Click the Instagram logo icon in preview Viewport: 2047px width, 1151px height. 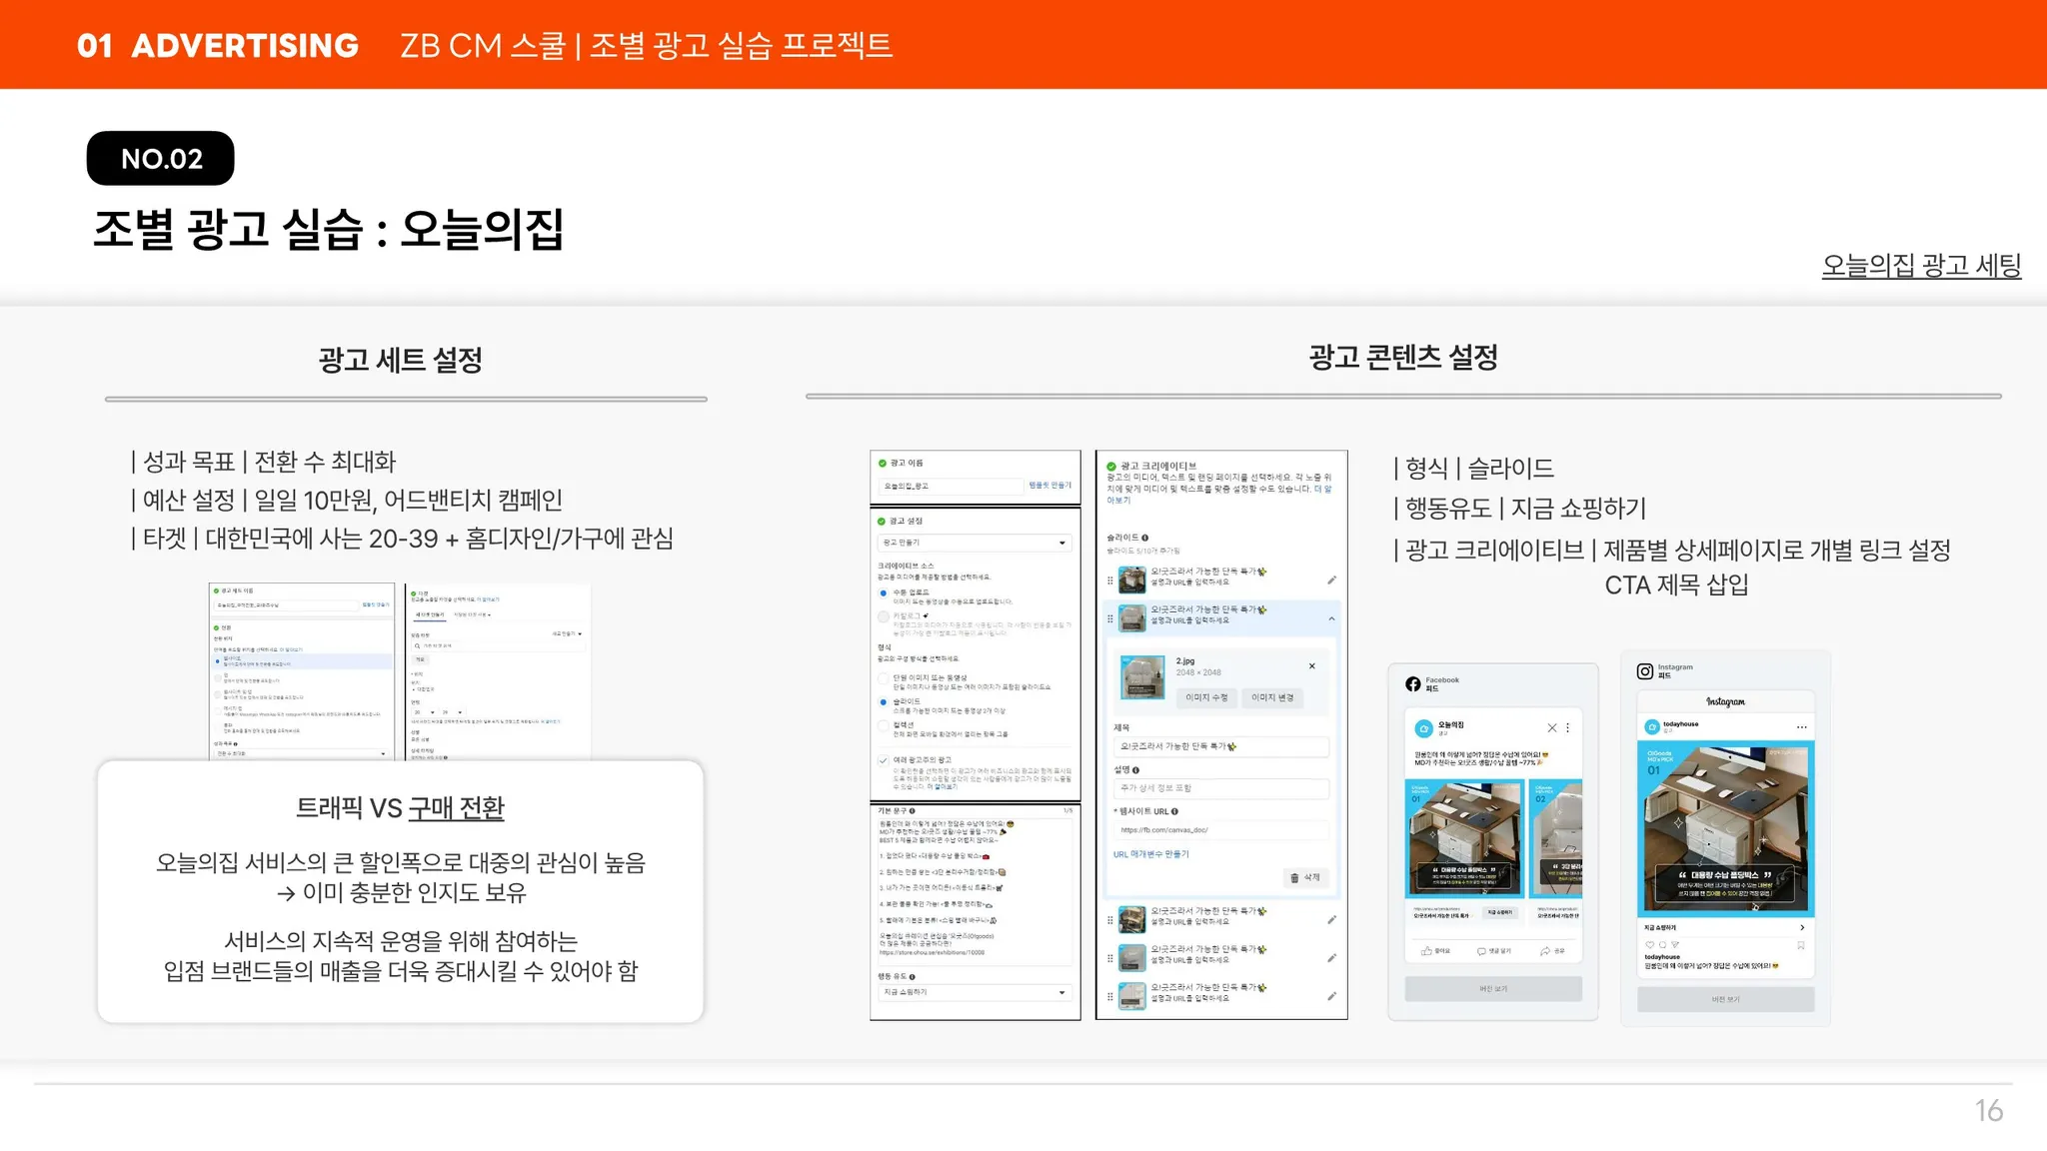point(1645,671)
